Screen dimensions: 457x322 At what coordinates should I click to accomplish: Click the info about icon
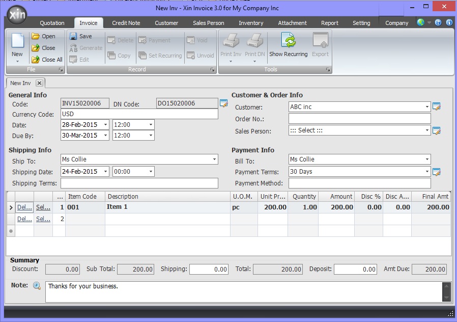click(x=449, y=22)
